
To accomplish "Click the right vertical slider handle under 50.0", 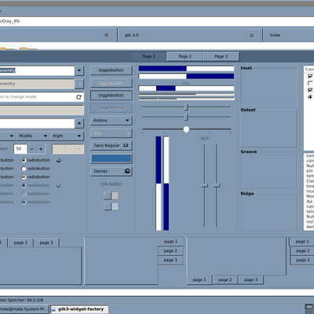I will 217,185.
